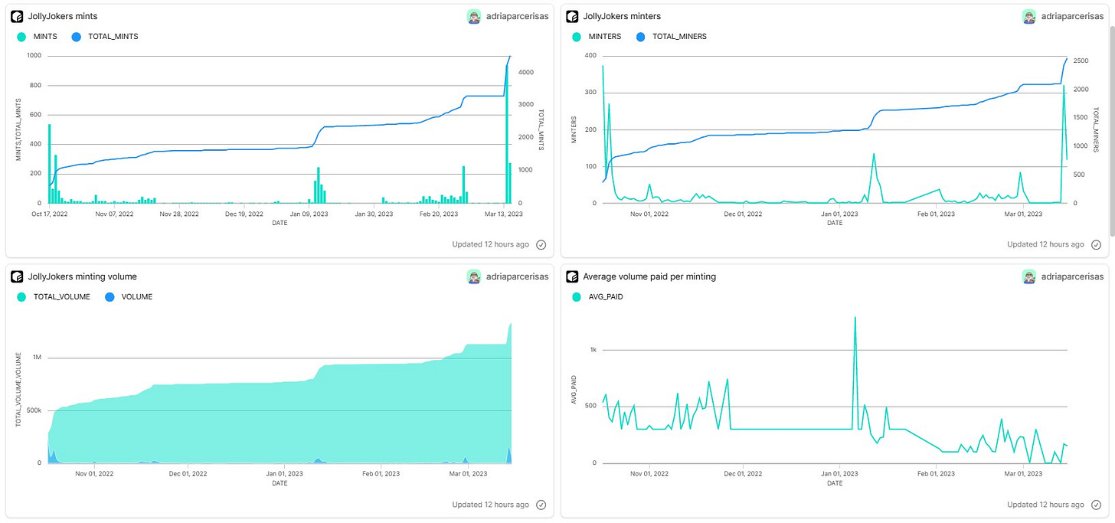The height and width of the screenshot is (523, 1115).
Task: Click Updated 12 hours ago on Average volume paid
Action: click(x=1045, y=505)
